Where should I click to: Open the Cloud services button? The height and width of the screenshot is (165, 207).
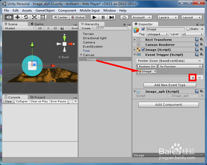[x=124, y=17]
